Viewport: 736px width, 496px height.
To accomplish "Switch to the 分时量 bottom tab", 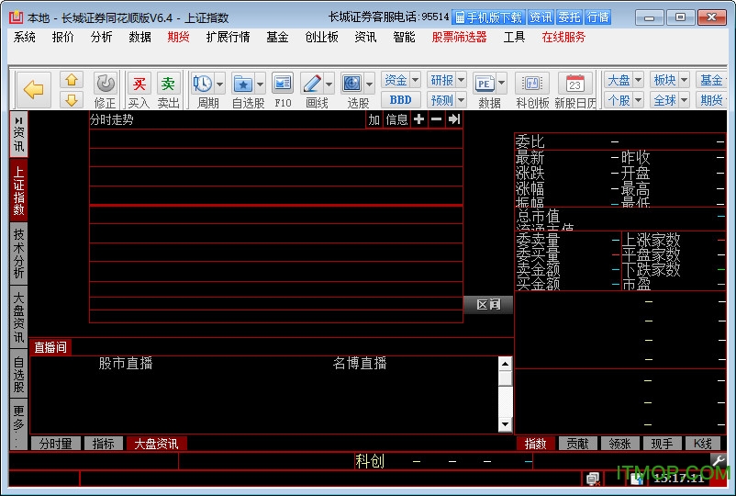I will (55, 444).
